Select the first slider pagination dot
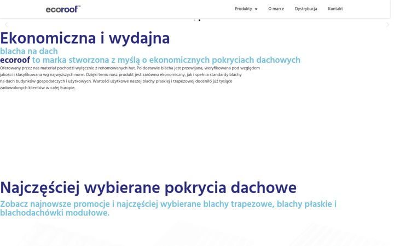 pyautogui.click(x=194, y=20)
